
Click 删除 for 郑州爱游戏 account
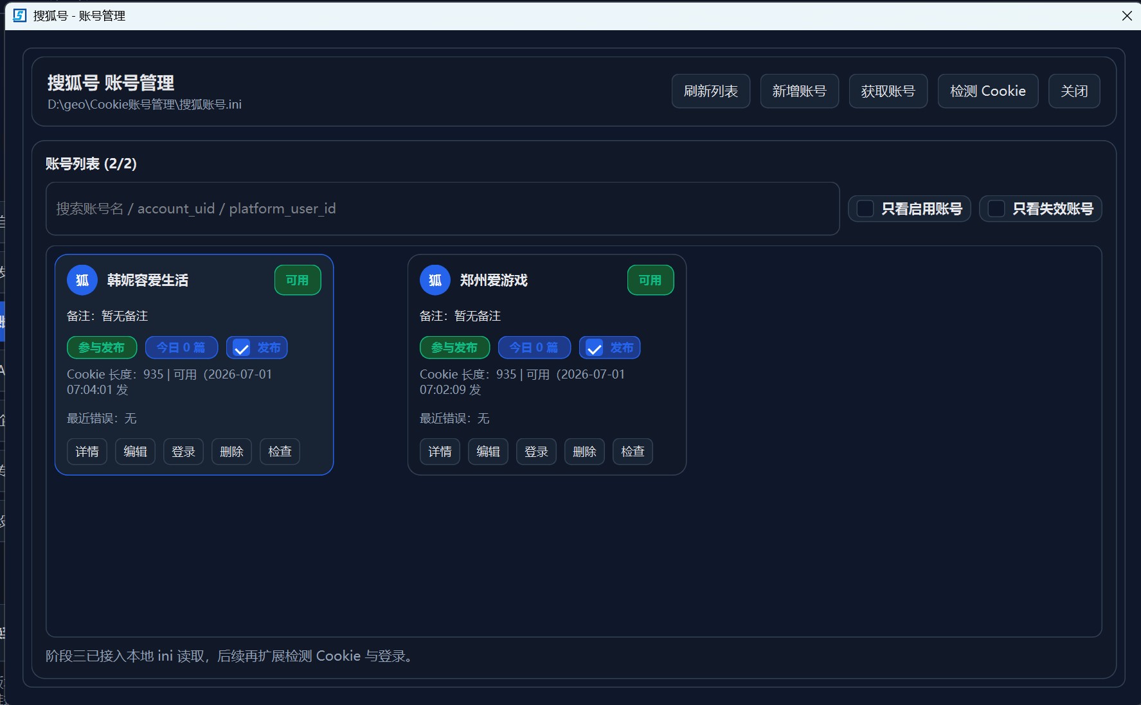(x=584, y=452)
